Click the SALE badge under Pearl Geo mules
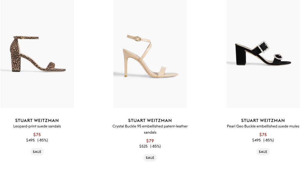Image resolution: width=302 pixels, height=173 pixels. (263, 152)
